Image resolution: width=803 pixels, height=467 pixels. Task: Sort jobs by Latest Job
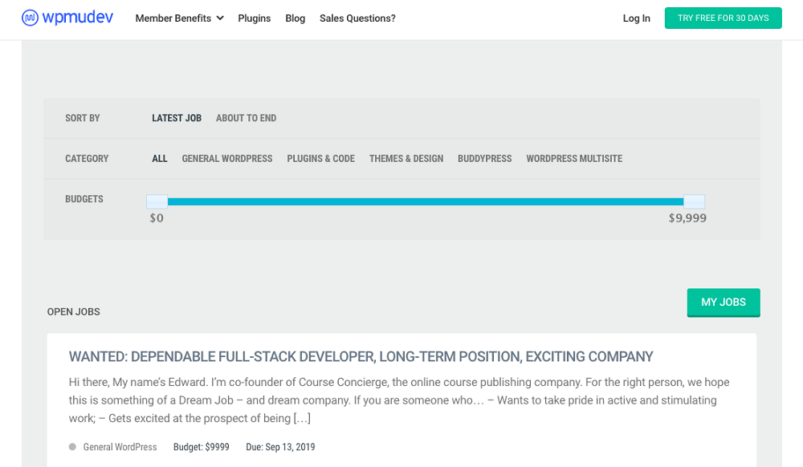[x=177, y=118]
